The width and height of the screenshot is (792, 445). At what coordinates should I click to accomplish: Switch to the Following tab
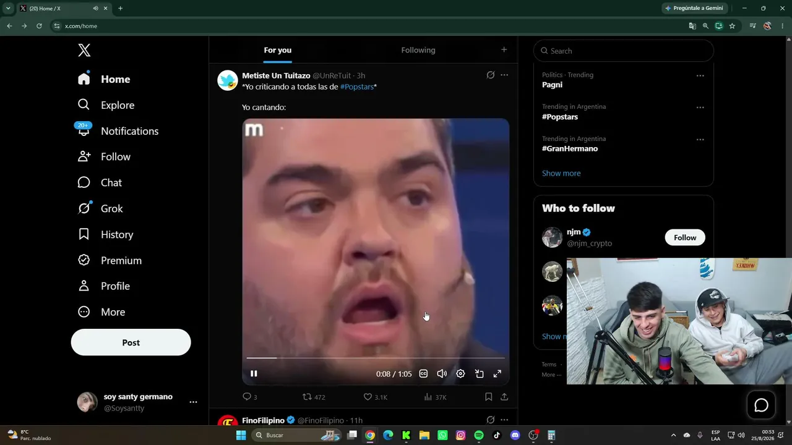[x=418, y=50]
